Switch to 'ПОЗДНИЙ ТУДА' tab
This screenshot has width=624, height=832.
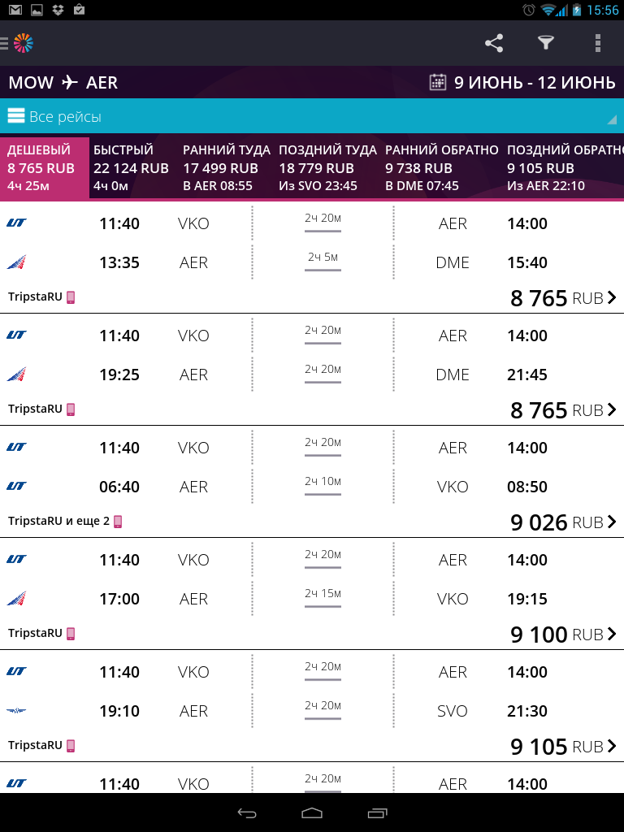click(x=328, y=167)
